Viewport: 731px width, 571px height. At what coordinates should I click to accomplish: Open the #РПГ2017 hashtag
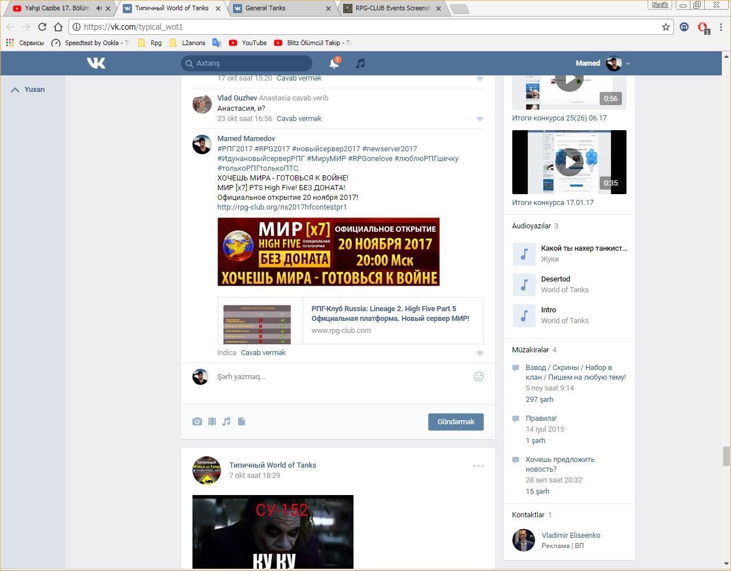pyautogui.click(x=235, y=149)
